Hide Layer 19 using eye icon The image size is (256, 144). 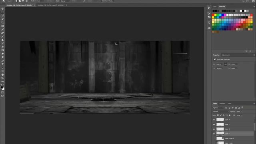point(214,120)
